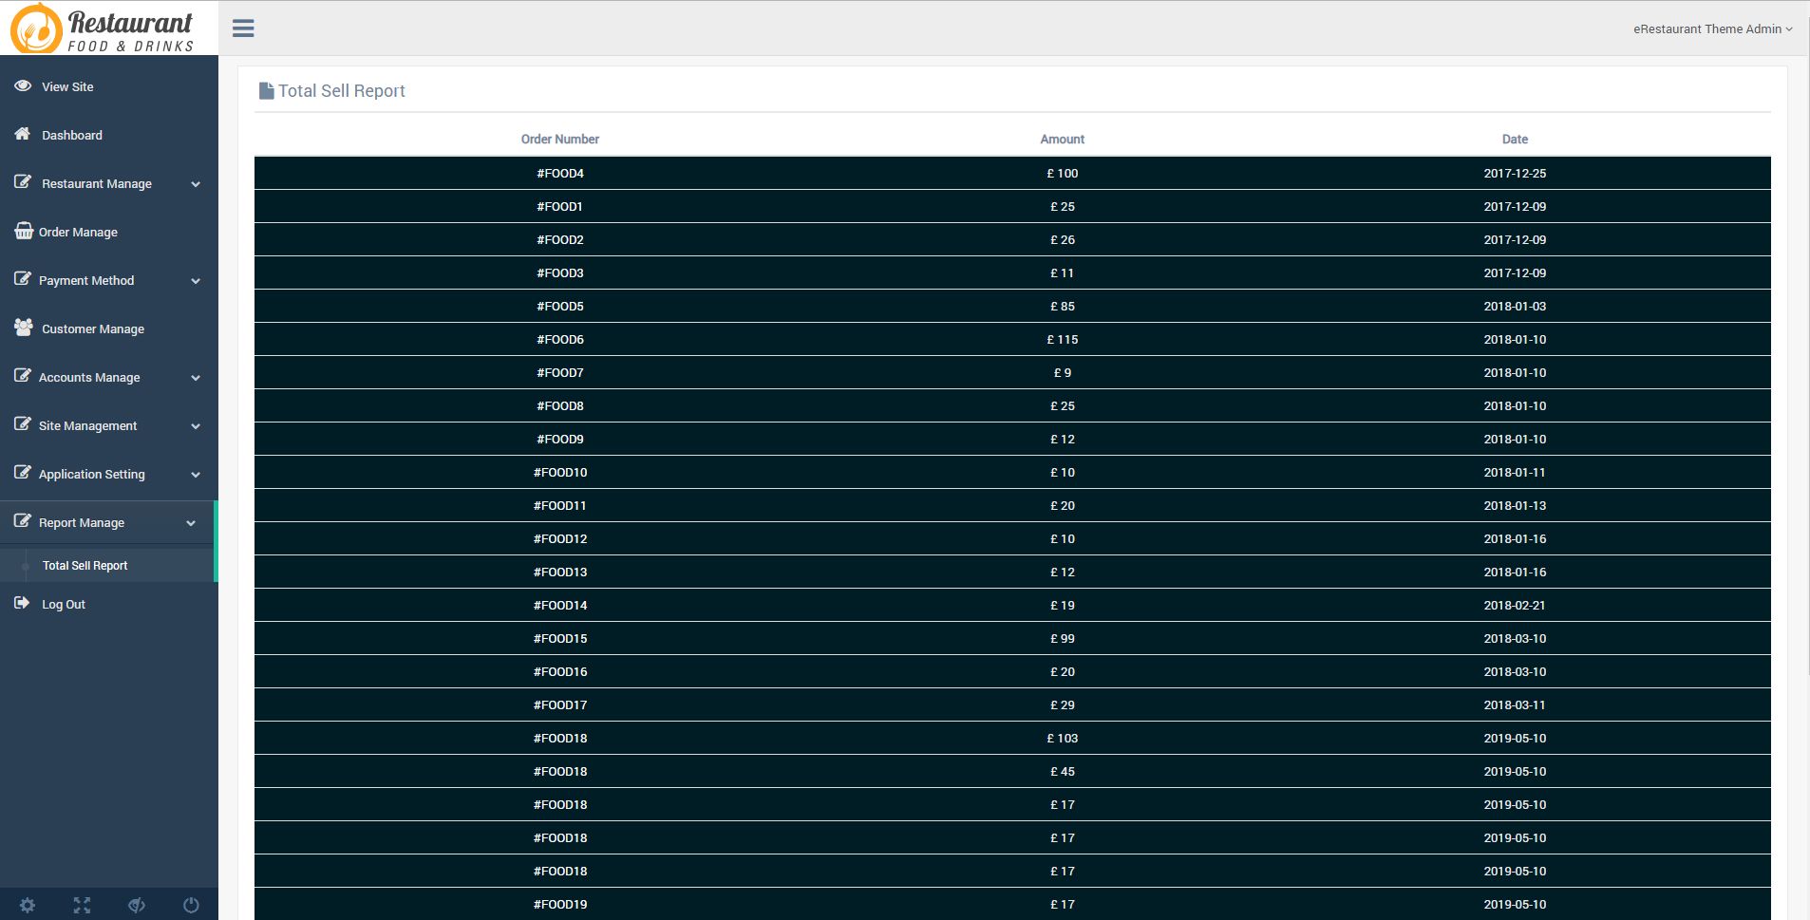1810x920 pixels.
Task: Click the £ 115 amount cell
Action: click(x=1063, y=339)
